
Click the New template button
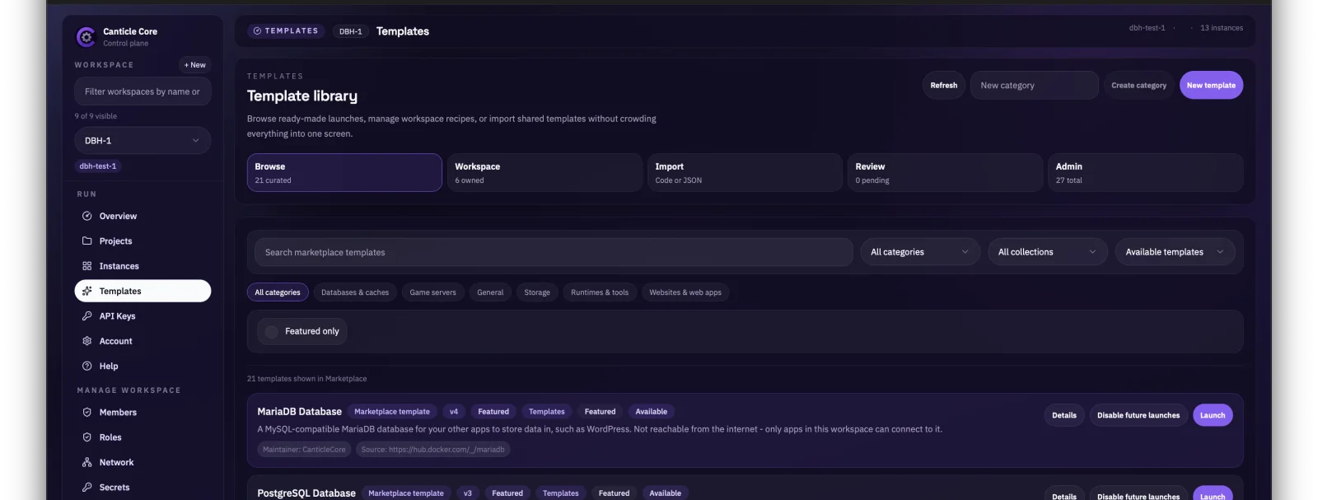pyautogui.click(x=1211, y=85)
